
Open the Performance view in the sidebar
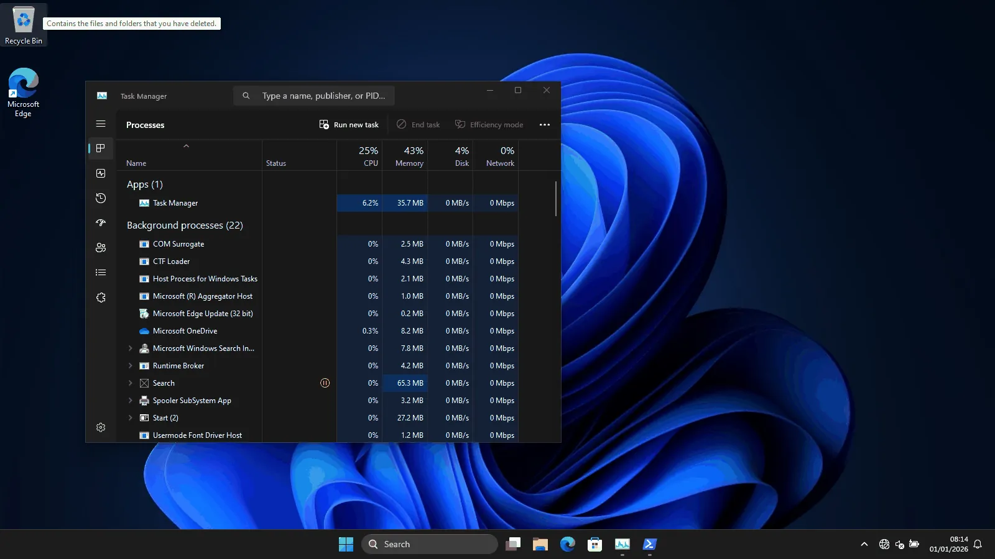101,173
